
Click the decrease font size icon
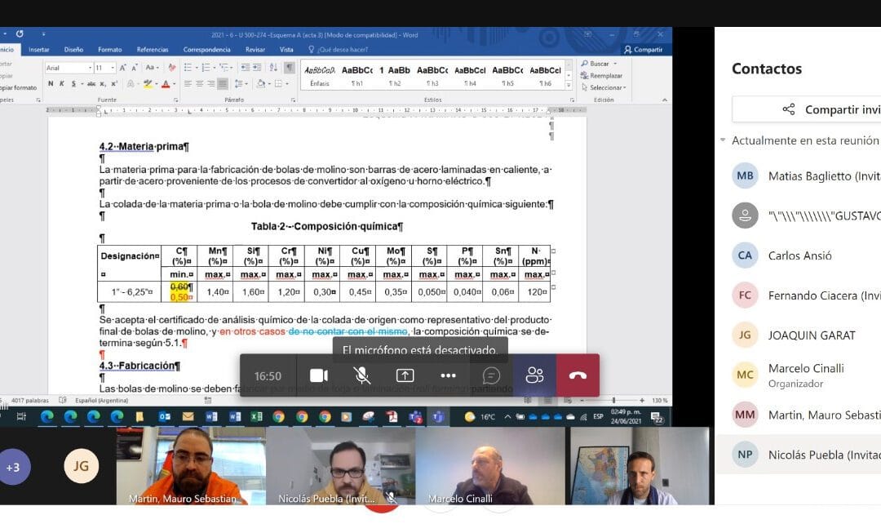pos(135,68)
